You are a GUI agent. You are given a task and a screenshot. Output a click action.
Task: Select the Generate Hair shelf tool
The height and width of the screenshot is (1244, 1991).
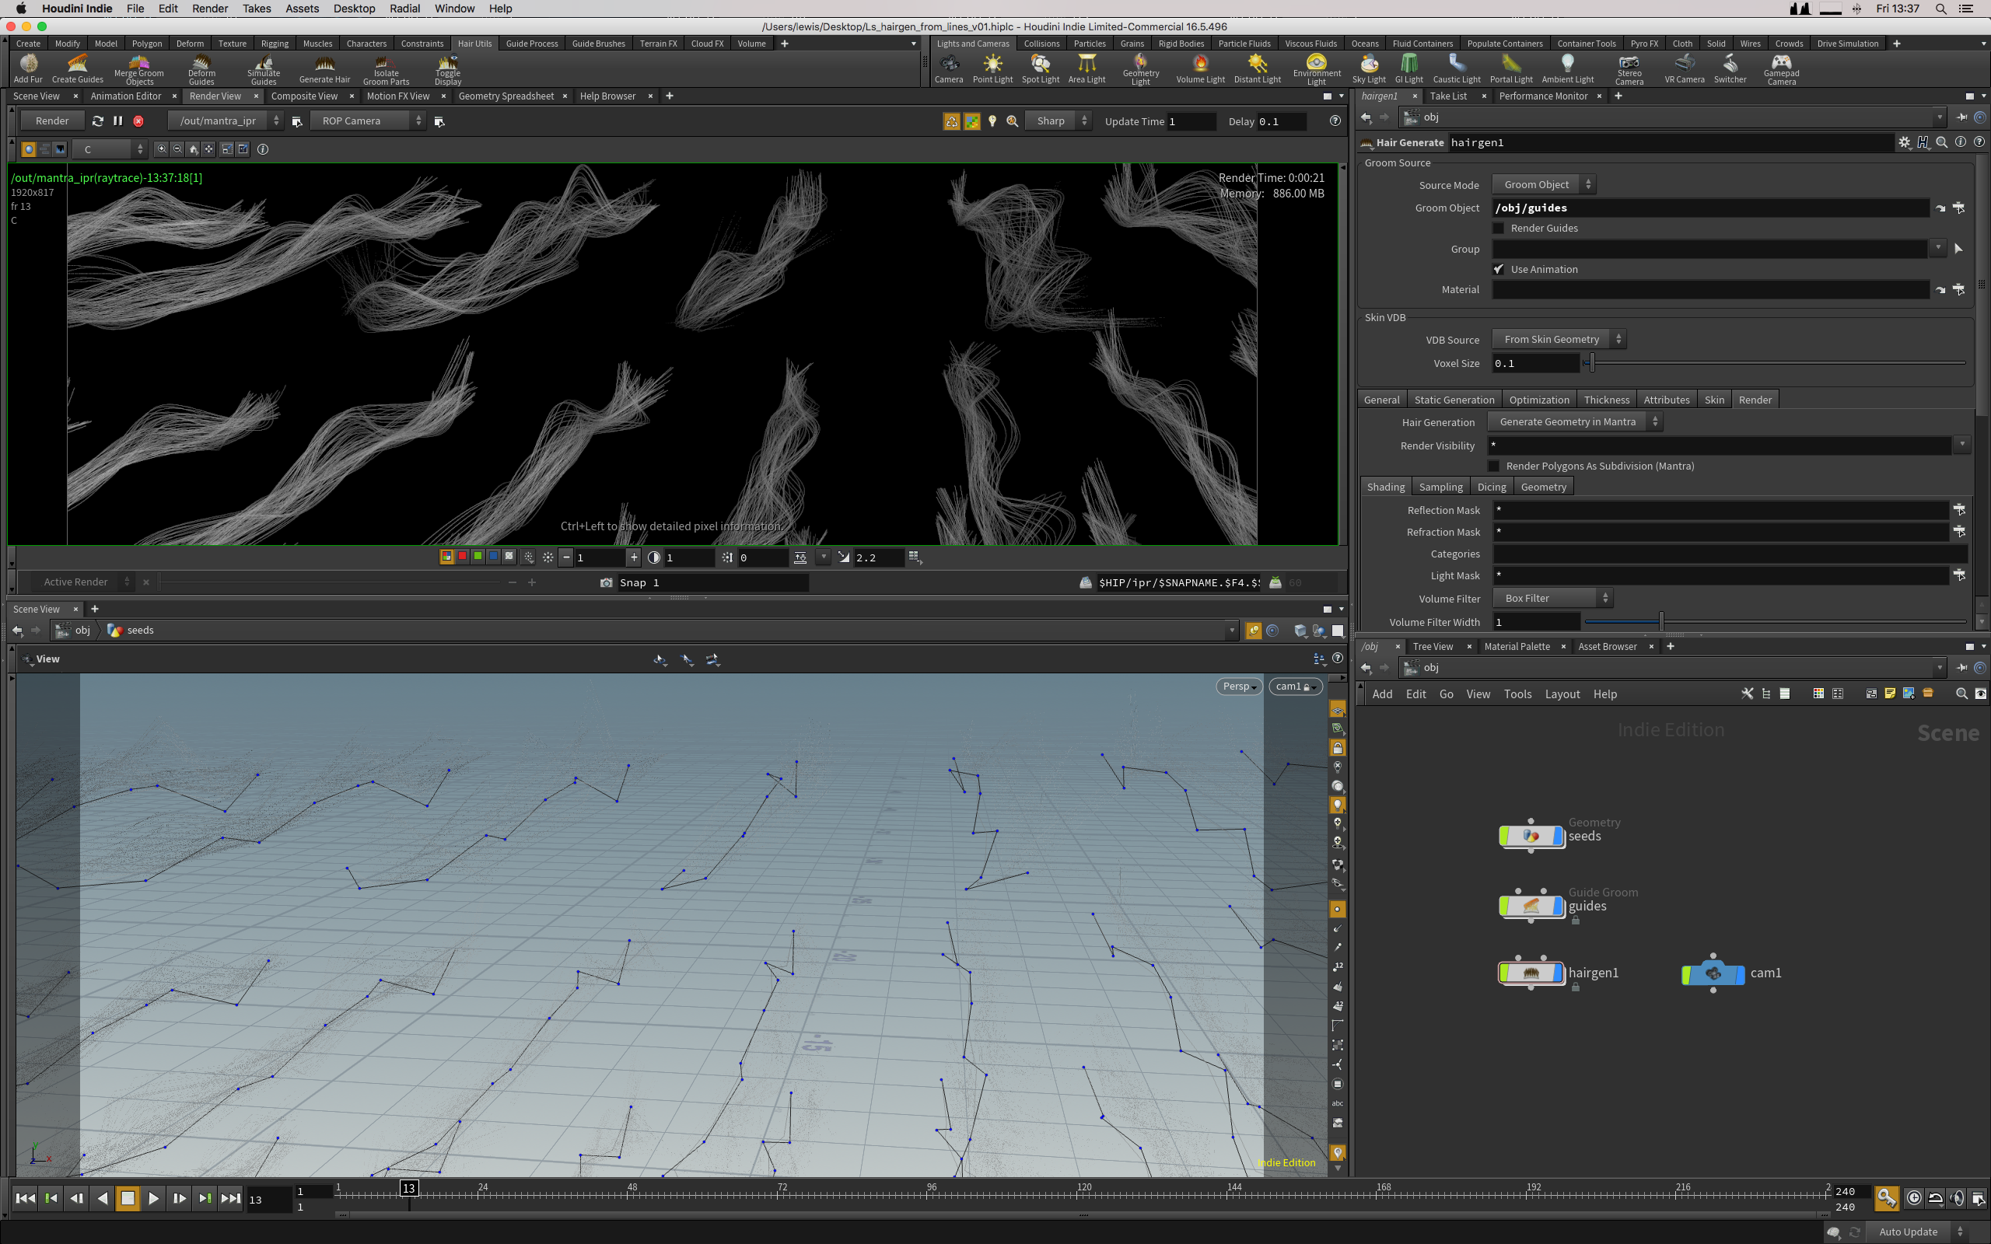tap(324, 68)
